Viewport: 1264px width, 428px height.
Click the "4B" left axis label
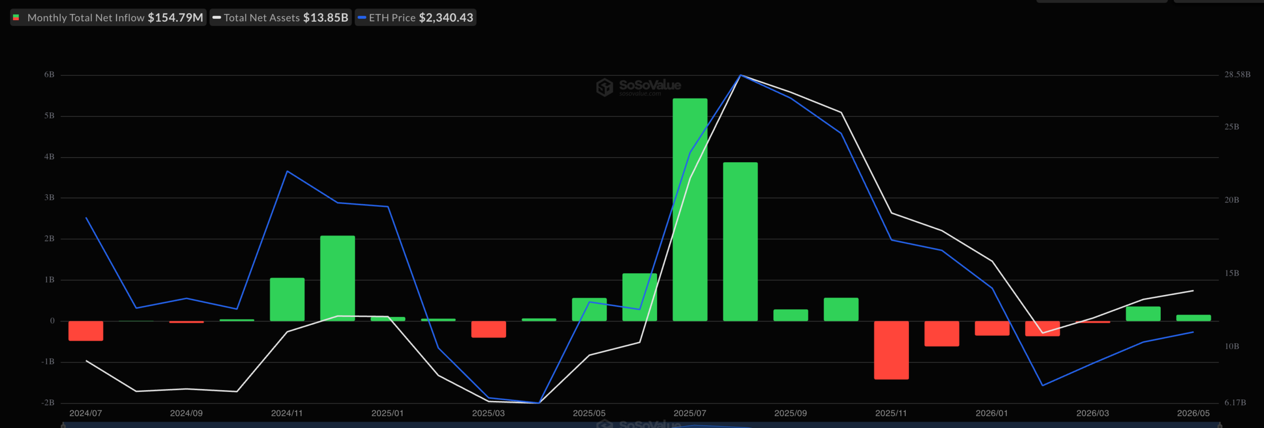49,157
